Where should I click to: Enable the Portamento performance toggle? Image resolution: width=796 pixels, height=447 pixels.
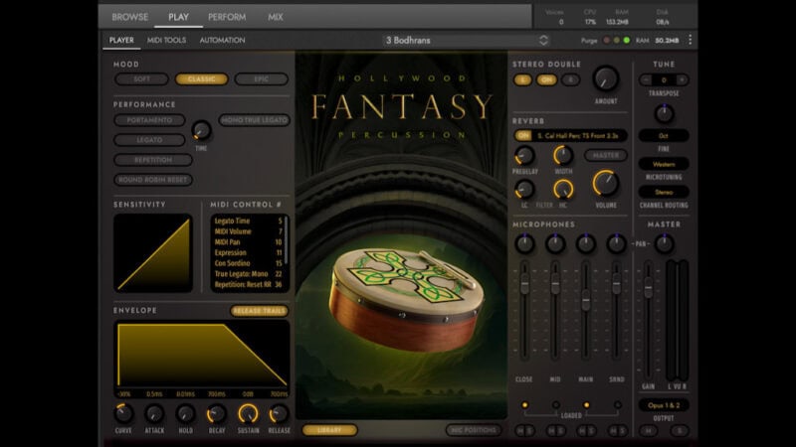(149, 120)
